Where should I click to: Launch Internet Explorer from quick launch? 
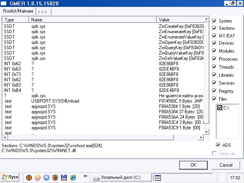pos(73,177)
